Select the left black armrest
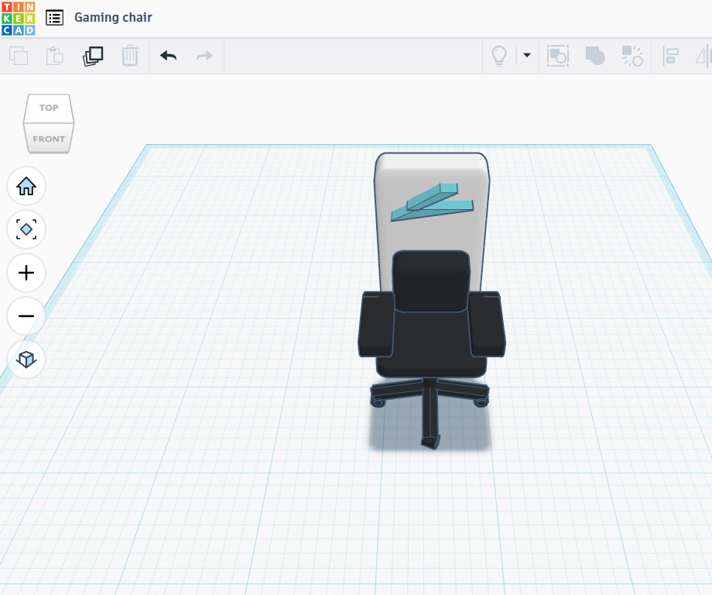Image resolution: width=712 pixels, height=595 pixels. [x=376, y=325]
